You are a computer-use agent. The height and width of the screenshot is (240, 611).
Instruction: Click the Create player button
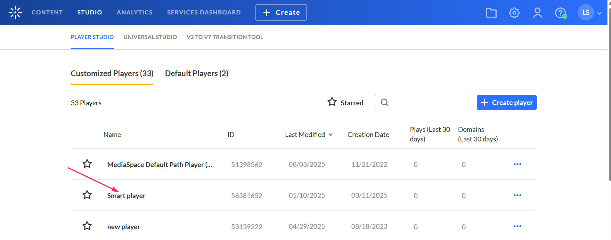click(507, 102)
